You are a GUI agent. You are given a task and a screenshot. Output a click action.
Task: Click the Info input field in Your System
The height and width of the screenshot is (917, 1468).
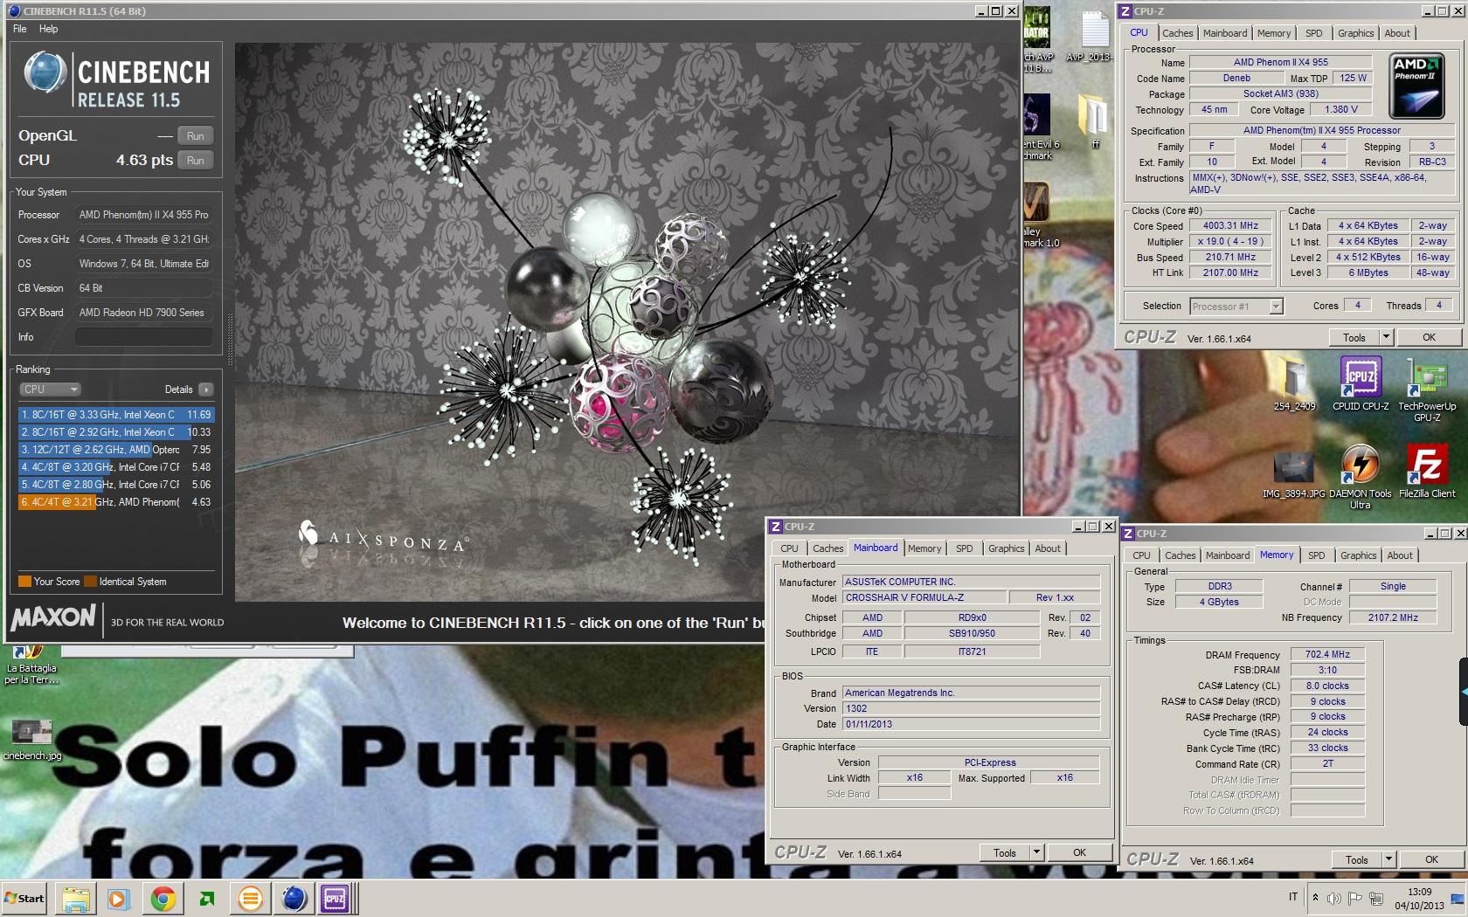[x=144, y=337]
